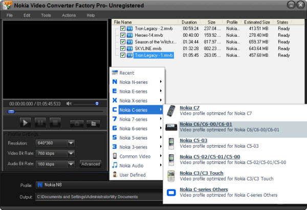Click the User Defined person icon
The height and width of the screenshot is (210, 307).
coord(115,174)
